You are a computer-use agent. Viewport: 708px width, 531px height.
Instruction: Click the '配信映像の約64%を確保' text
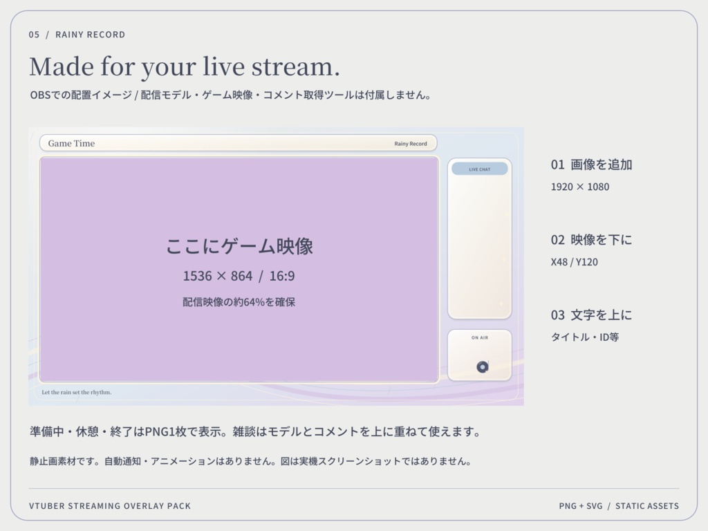click(x=239, y=301)
